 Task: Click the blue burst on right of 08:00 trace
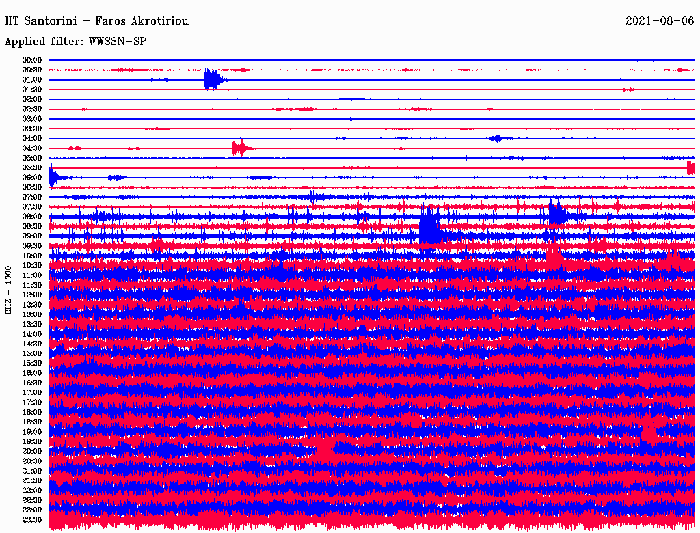(x=557, y=215)
